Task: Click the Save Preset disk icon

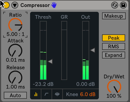Action: pos(123,5)
